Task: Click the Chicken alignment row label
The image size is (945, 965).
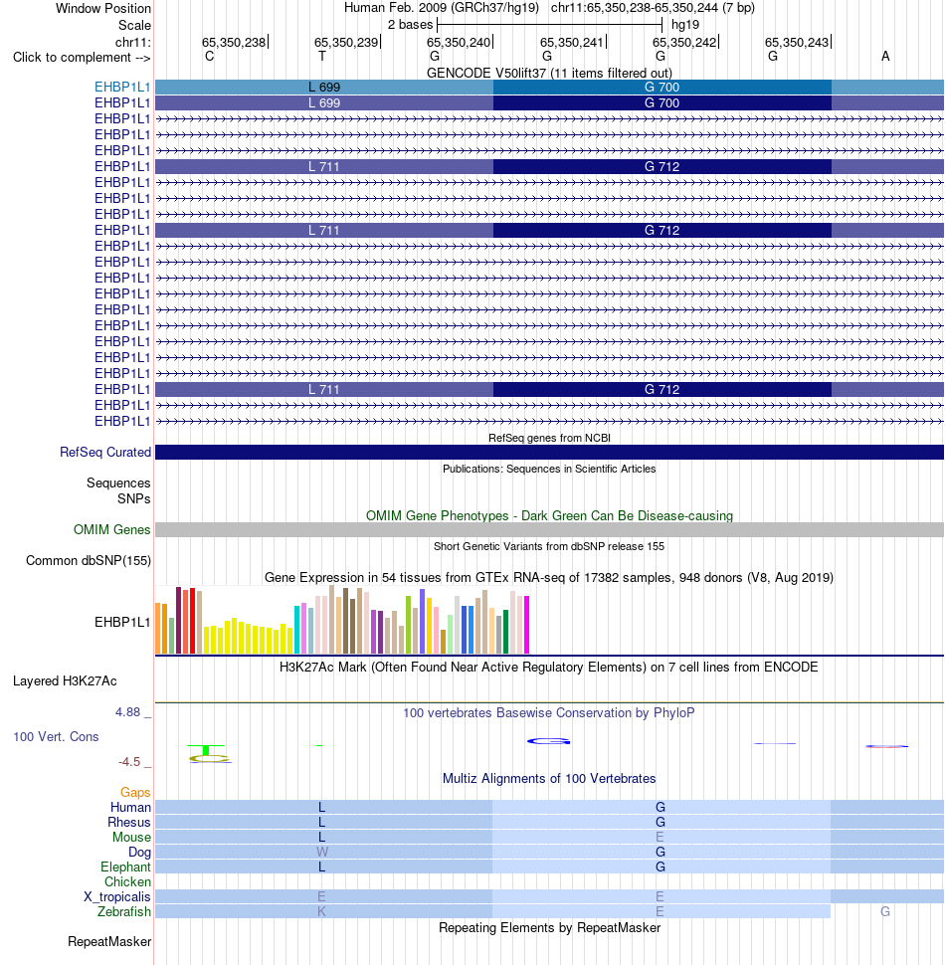Action: (127, 881)
